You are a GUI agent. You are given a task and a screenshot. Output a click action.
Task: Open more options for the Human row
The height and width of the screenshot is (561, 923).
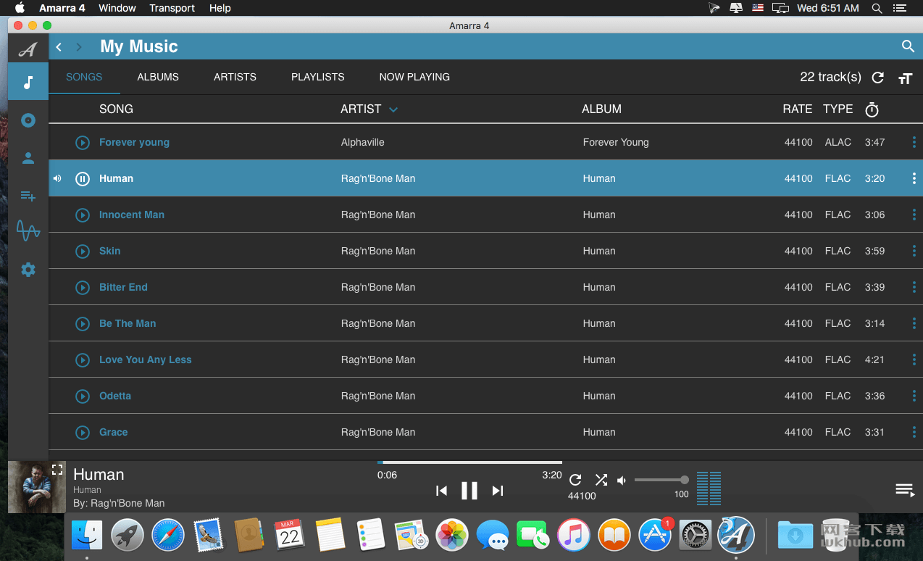[x=914, y=178]
